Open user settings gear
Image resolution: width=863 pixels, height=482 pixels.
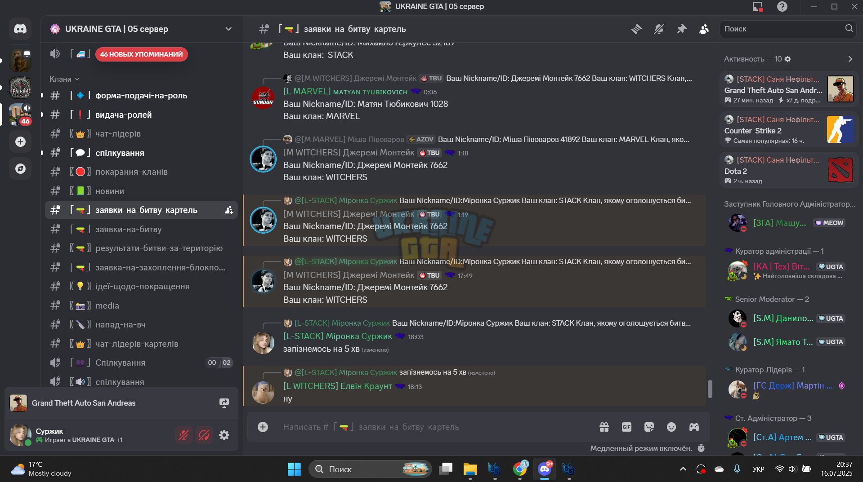224,435
